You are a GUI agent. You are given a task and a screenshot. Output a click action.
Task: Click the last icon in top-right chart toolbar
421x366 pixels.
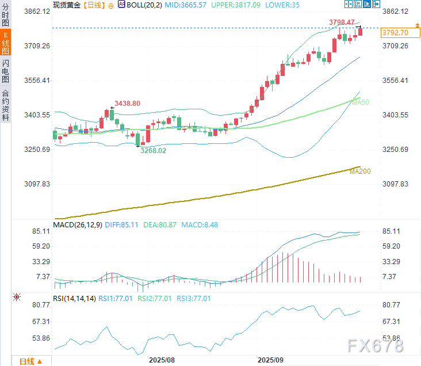point(376,5)
